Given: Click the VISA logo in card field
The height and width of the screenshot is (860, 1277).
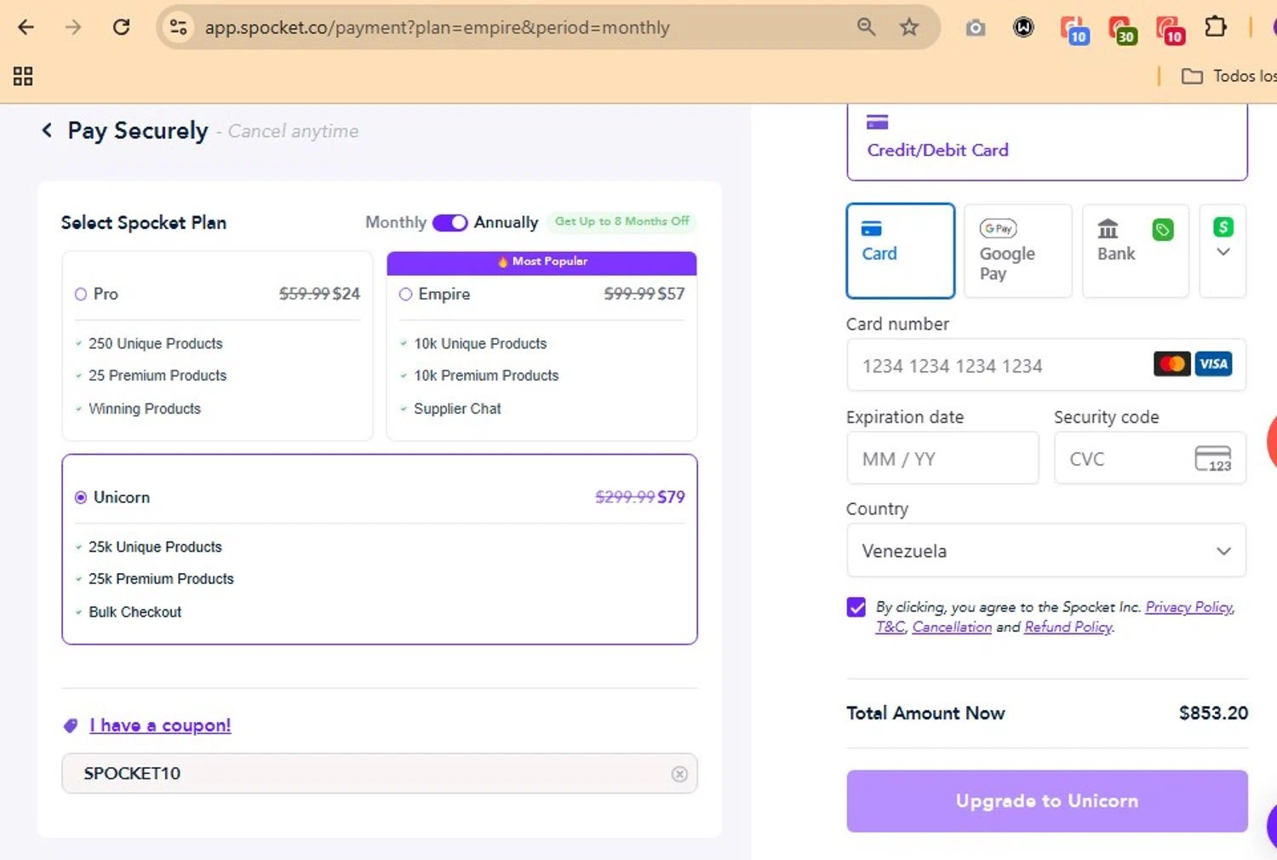Looking at the screenshot, I should click(1213, 364).
